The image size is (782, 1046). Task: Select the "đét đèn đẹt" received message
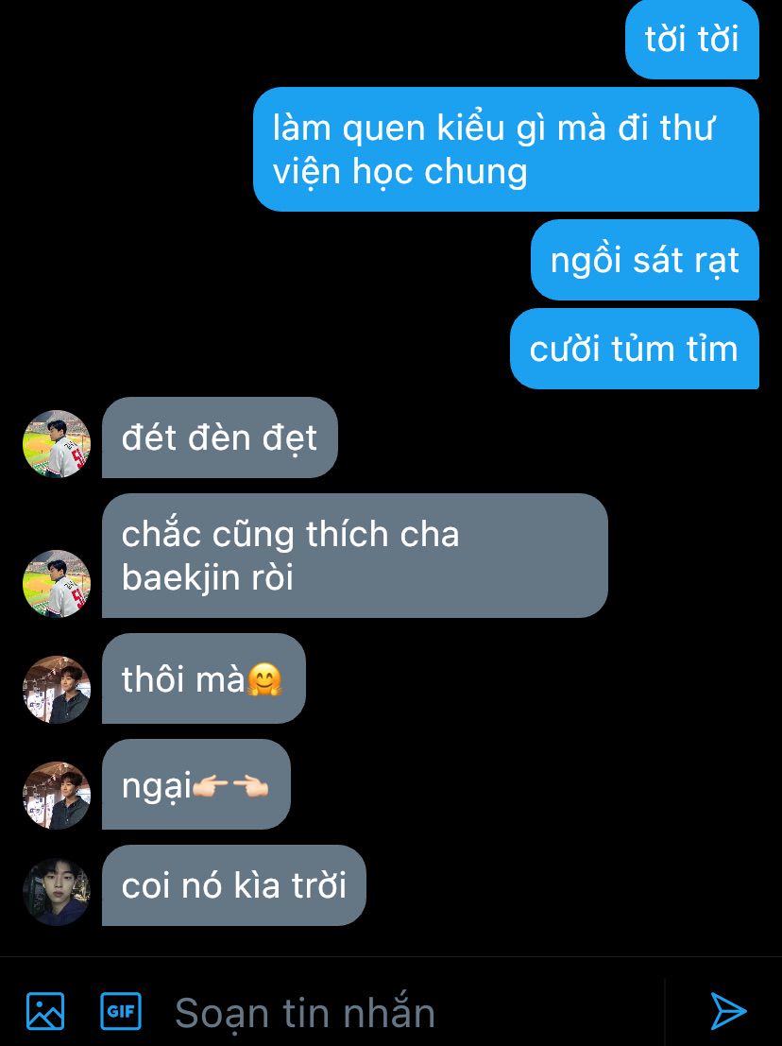coord(220,437)
